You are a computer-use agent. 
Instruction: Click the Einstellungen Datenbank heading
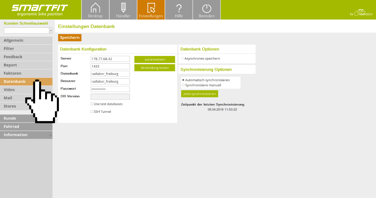(x=86, y=26)
